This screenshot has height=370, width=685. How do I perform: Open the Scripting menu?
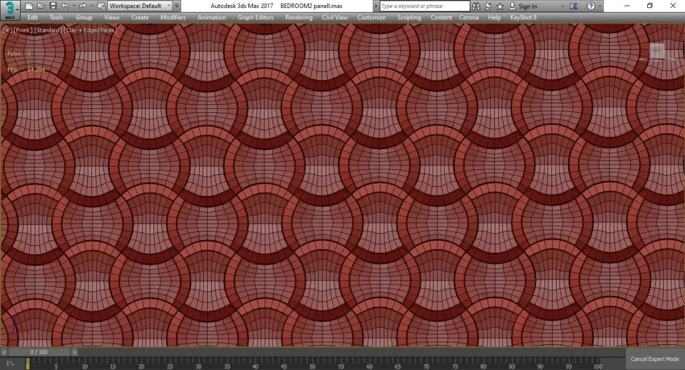pos(409,17)
